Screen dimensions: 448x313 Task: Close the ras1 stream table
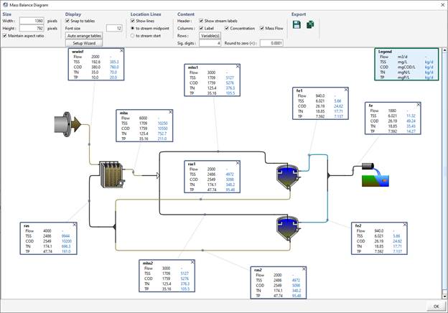coord(238,163)
